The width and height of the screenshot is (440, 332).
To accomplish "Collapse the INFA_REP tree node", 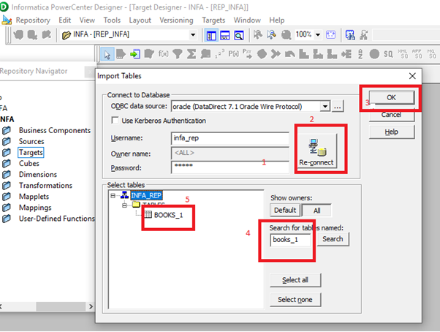I will point(113,195).
